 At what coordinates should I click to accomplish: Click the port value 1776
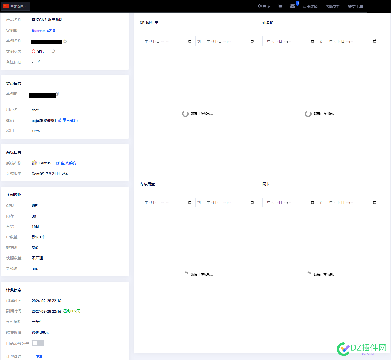[x=36, y=131]
